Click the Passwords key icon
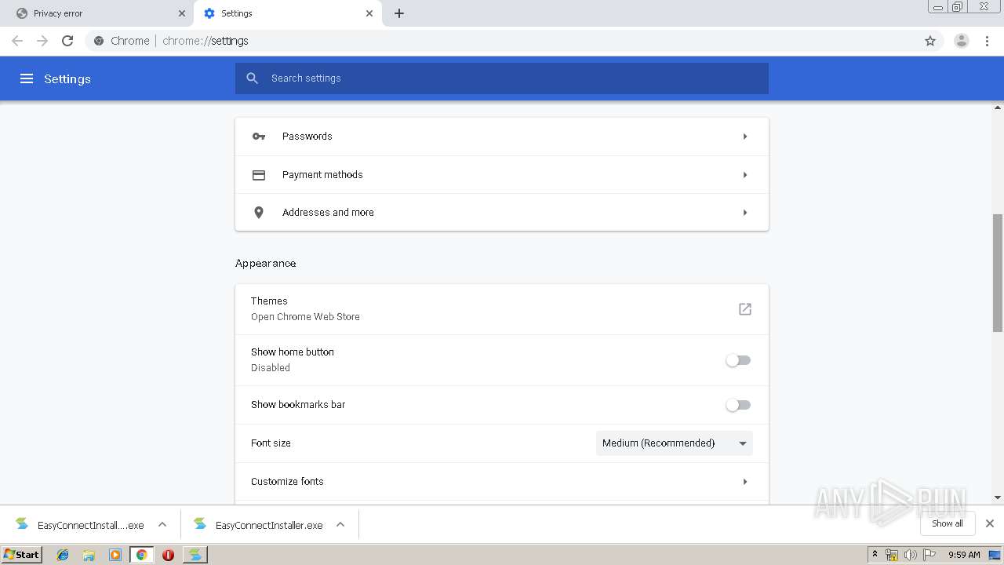This screenshot has width=1004, height=565. click(x=259, y=137)
